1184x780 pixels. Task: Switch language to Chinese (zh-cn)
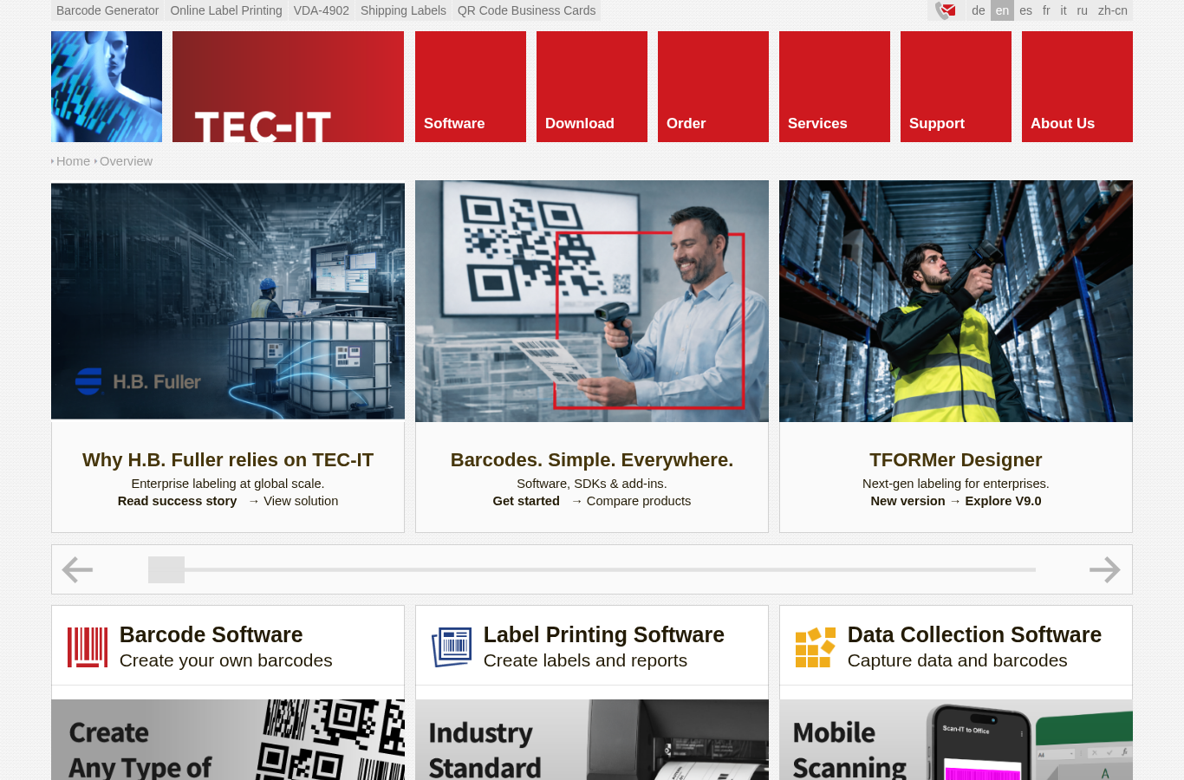click(1113, 10)
